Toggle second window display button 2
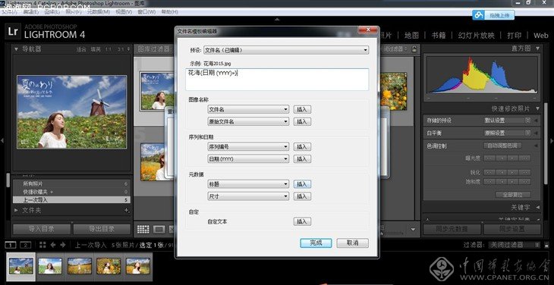This screenshot has width=554, height=285. (26, 245)
